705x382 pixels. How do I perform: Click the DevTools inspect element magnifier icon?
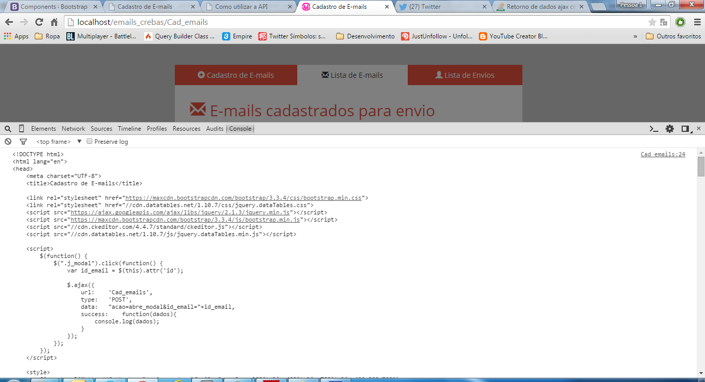point(8,129)
